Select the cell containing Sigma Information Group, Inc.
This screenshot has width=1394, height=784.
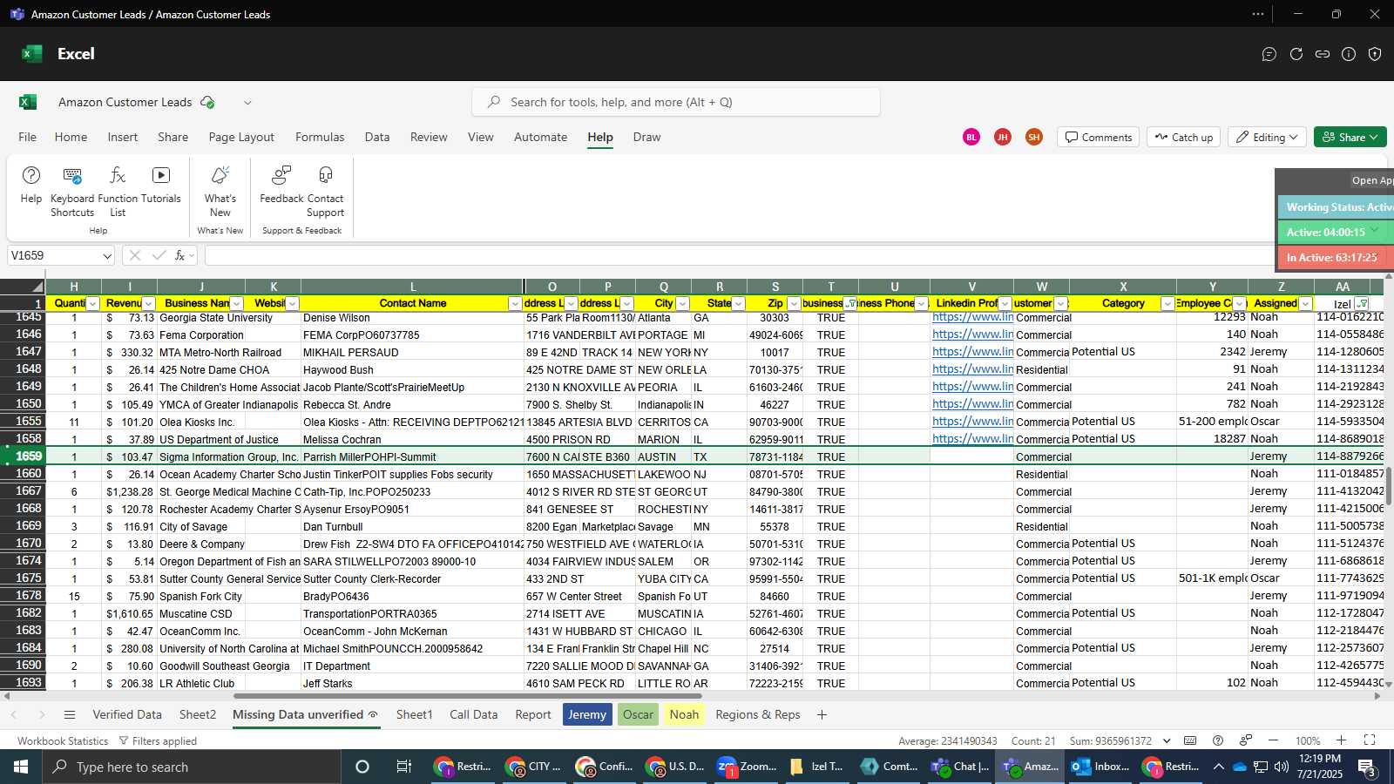tap(229, 456)
